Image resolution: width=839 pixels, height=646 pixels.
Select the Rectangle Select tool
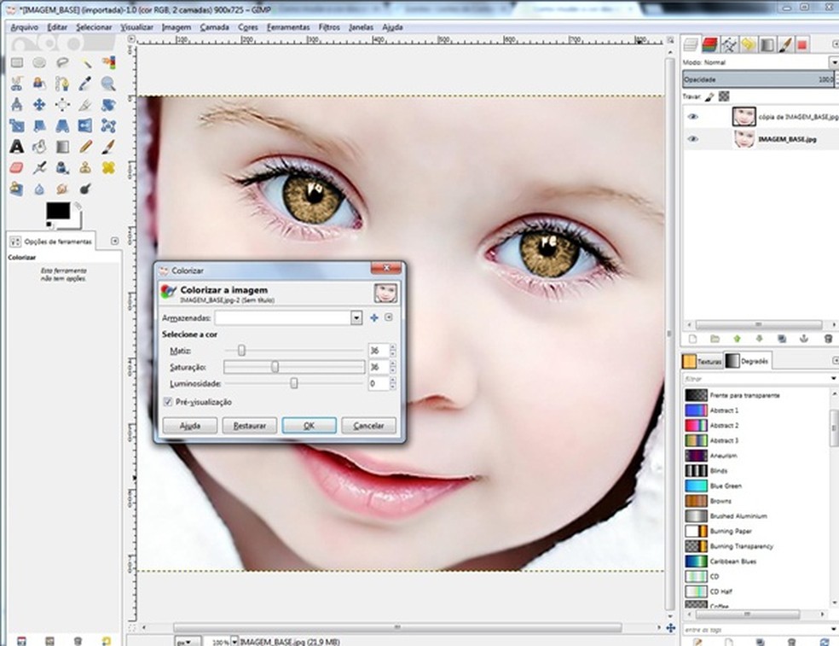16,62
